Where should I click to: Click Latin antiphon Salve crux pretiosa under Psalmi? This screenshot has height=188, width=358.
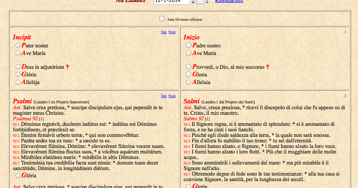pos(88,110)
